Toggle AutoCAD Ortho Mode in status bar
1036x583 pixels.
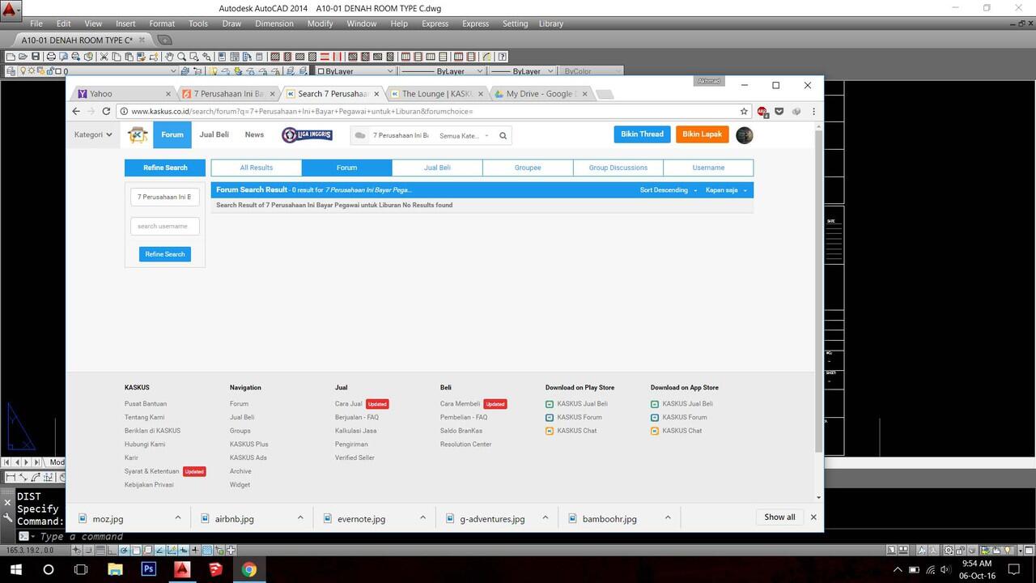[112, 551]
